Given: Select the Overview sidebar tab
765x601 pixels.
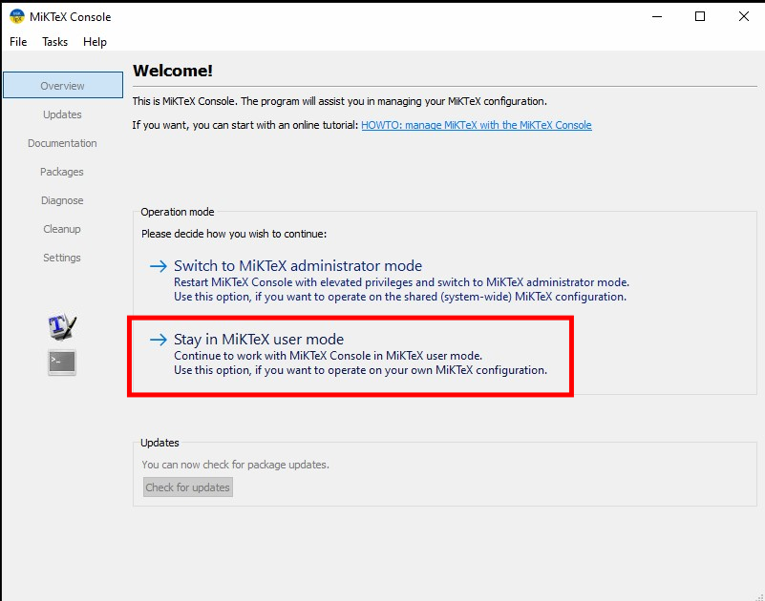Looking at the screenshot, I should [63, 86].
